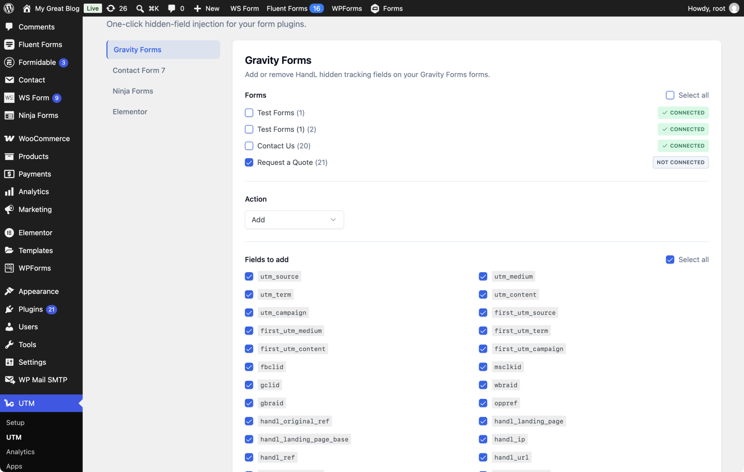Open Fluent Forms in the admin bar
744x472 pixels.
[295, 8]
